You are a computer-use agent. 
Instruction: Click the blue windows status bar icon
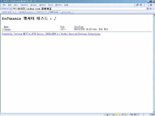[122, 115]
